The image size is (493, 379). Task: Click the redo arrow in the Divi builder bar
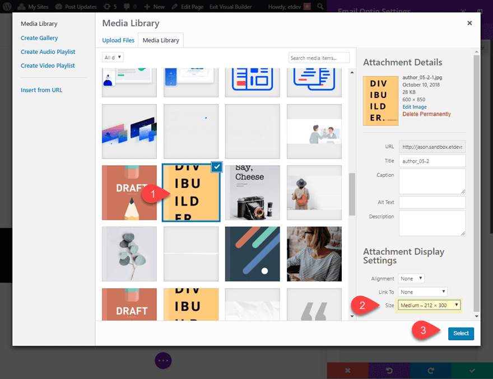[430, 371]
